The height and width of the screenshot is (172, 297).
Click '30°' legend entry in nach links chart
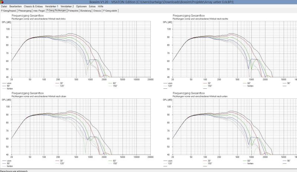[x=59, y=83]
